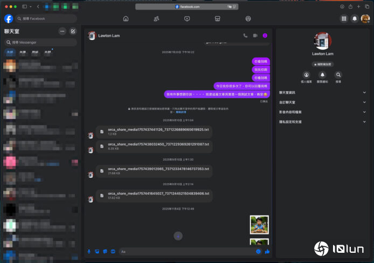The width and height of the screenshot is (374, 263).
Task: Expand 影音內容和檔案 section
Action: pyautogui.click(x=321, y=112)
